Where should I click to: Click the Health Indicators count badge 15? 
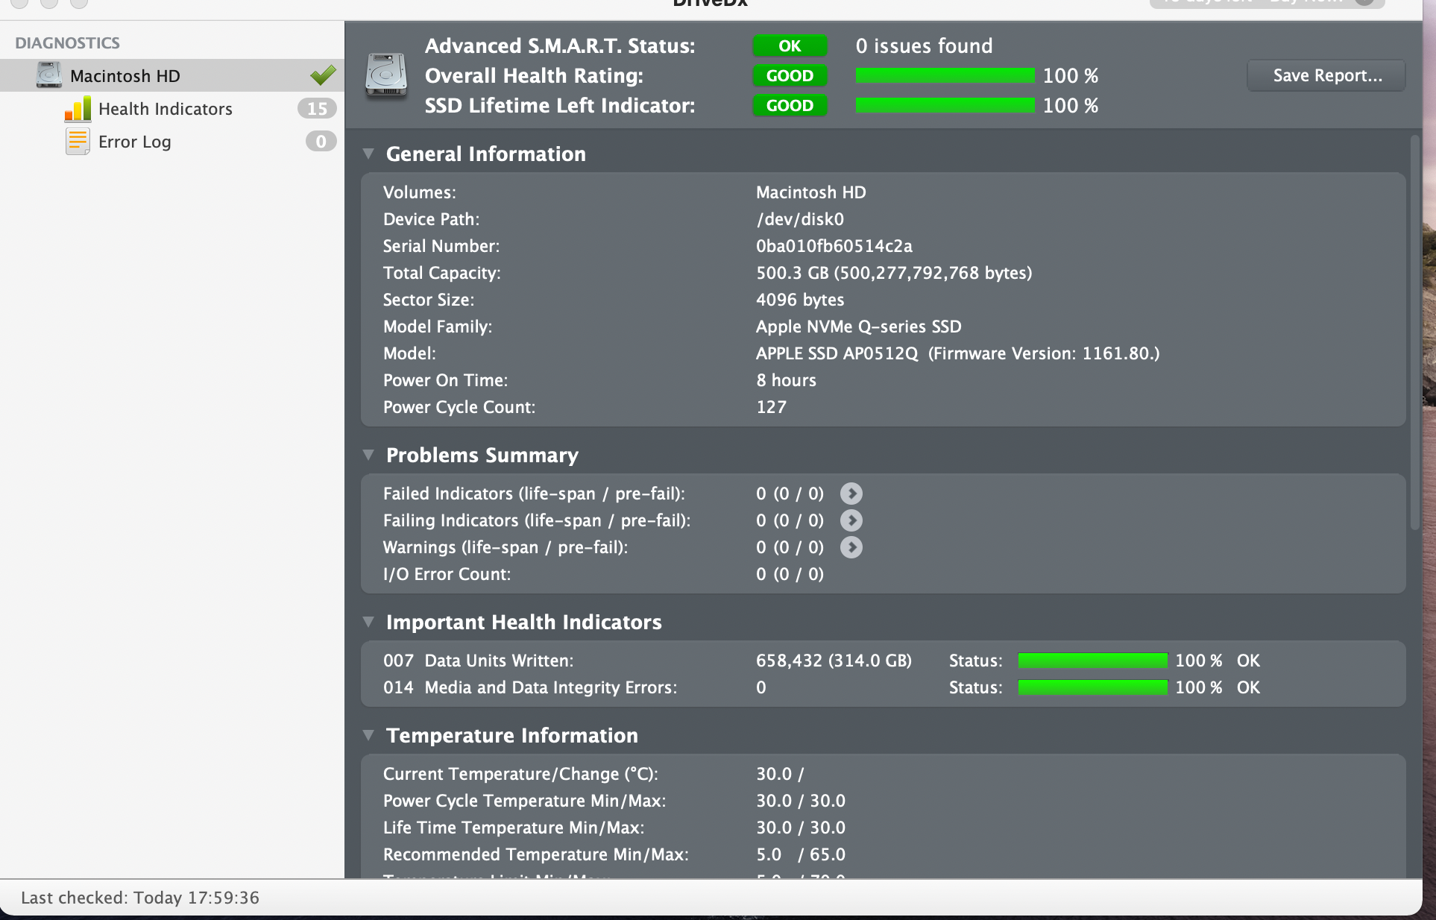click(317, 109)
